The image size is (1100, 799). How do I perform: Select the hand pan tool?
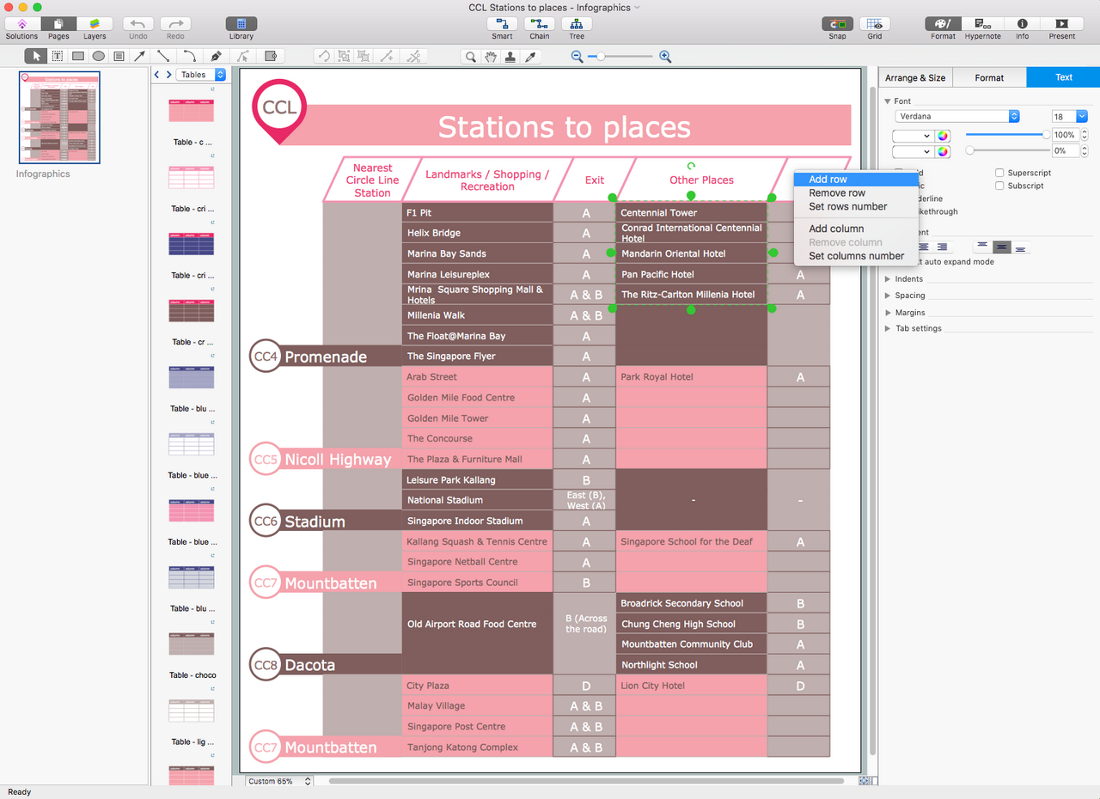tap(491, 57)
